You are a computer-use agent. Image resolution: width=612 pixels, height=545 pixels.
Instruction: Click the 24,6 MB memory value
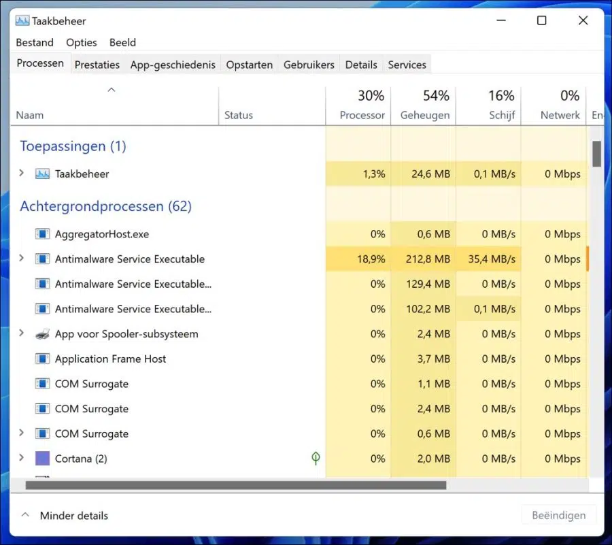point(431,174)
